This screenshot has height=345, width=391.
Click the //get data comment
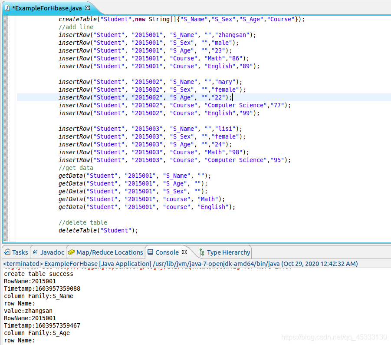coord(76,168)
